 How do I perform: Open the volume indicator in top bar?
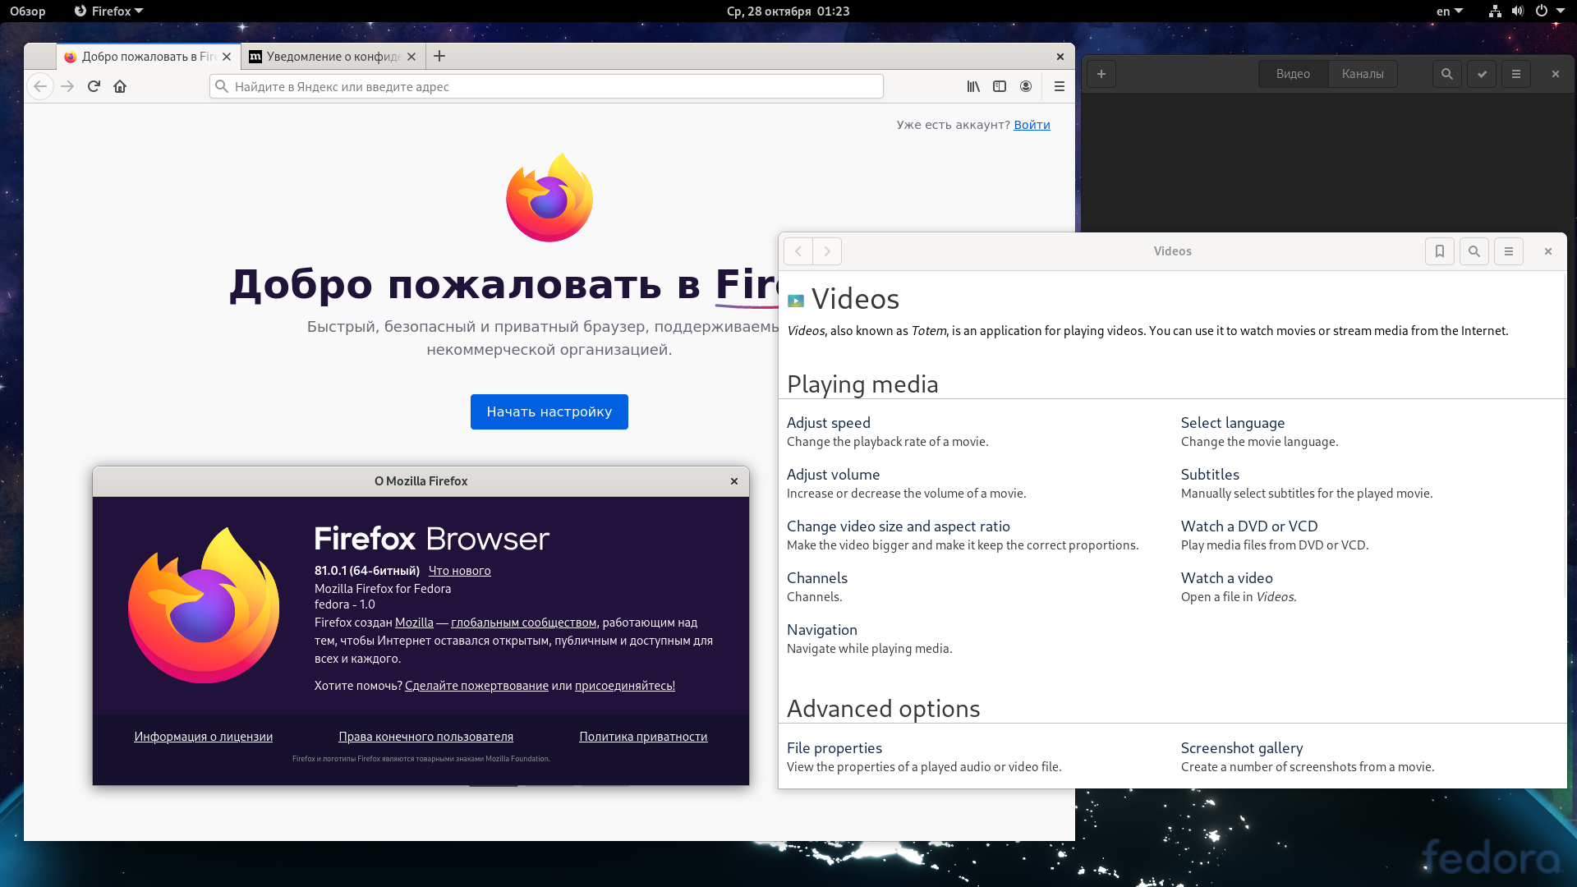point(1518,11)
